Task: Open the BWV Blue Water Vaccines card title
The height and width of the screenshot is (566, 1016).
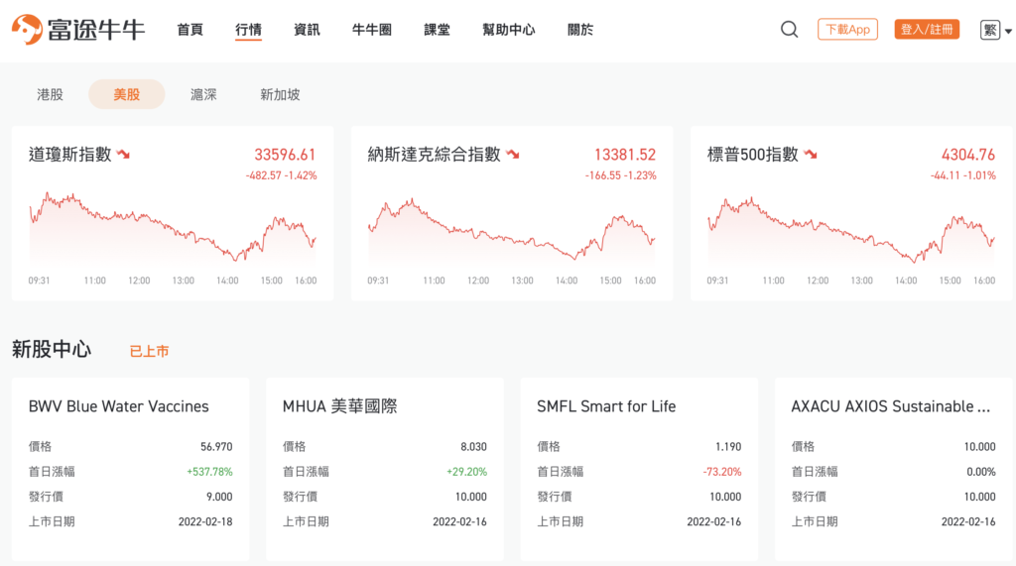Action: point(119,406)
